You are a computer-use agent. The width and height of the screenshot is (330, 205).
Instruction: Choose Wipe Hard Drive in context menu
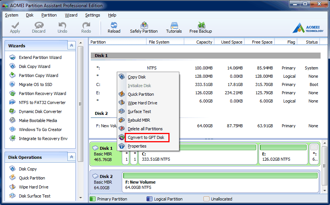point(148,103)
